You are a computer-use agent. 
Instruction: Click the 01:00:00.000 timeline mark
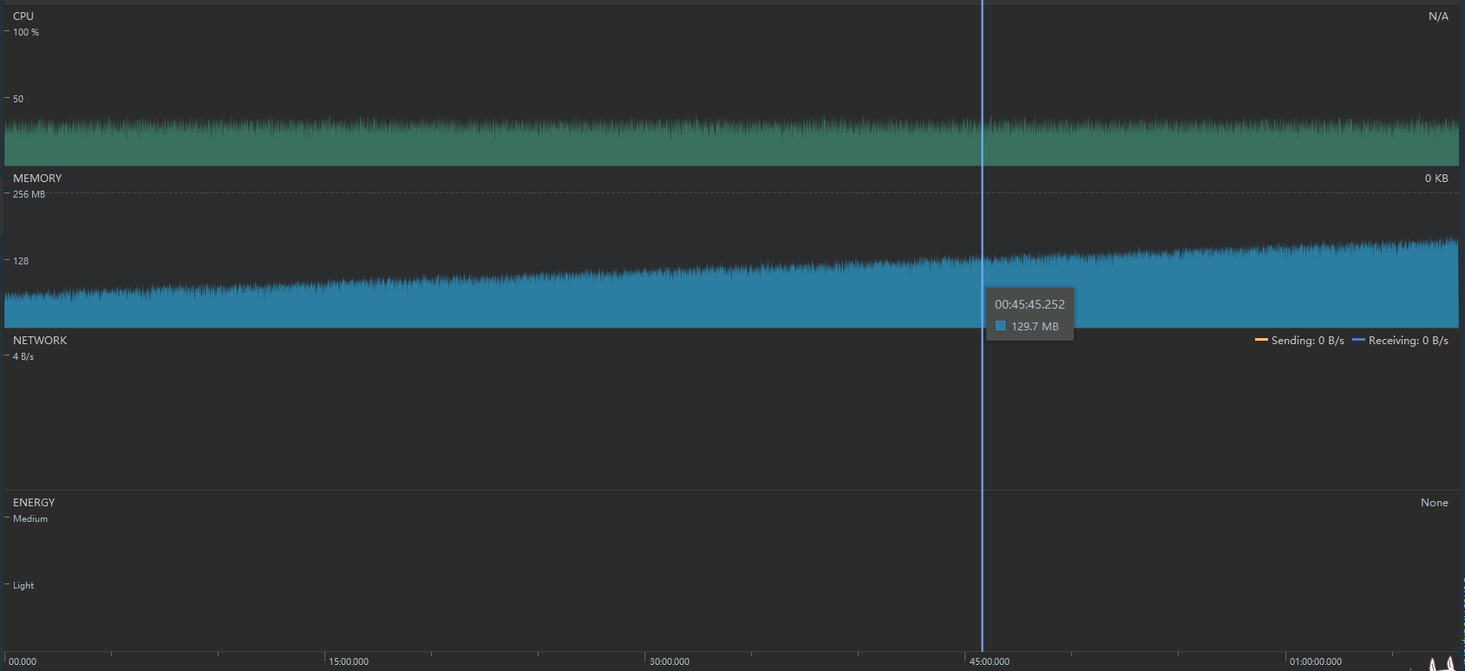1316,661
